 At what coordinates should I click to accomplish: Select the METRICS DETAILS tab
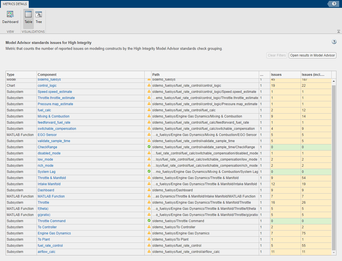click(x=15, y=4)
